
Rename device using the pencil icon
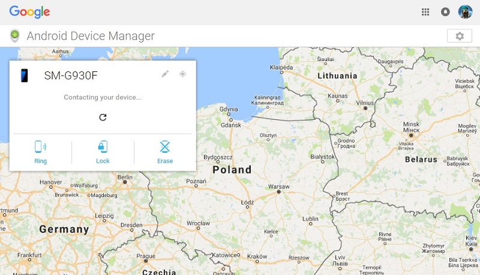pos(165,74)
